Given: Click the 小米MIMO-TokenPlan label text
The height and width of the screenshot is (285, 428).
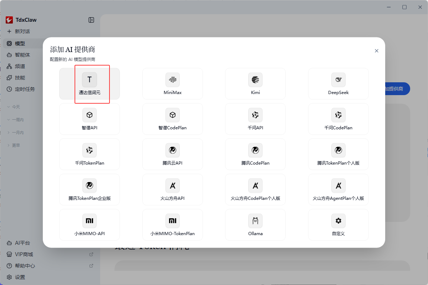Looking at the screenshot, I should 173,234.
